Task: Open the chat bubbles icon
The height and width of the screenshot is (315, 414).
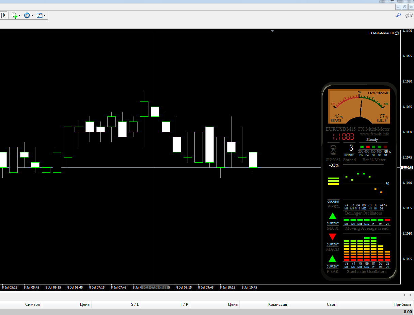Action: [x=409, y=15]
